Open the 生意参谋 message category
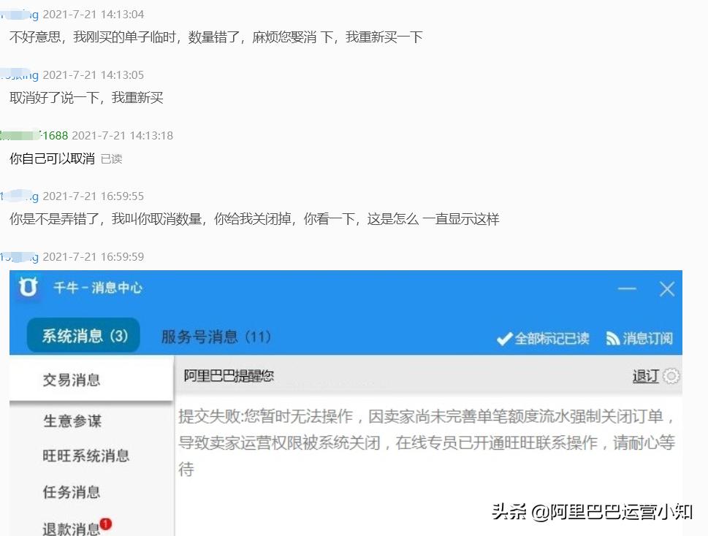 (x=70, y=421)
